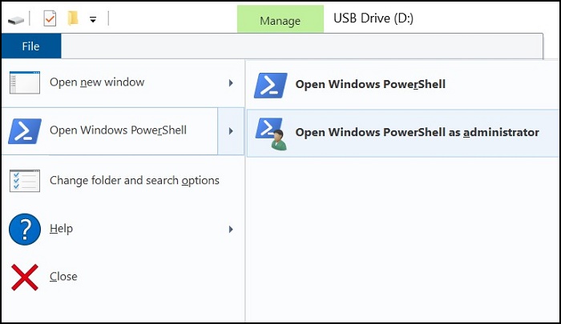Expand the Help submenu arrow

[x=231, y=229]
